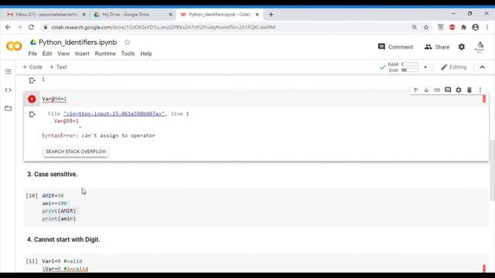Bookmark this page with star
Viewport: 495px width, 278px height.
point(426,28)
